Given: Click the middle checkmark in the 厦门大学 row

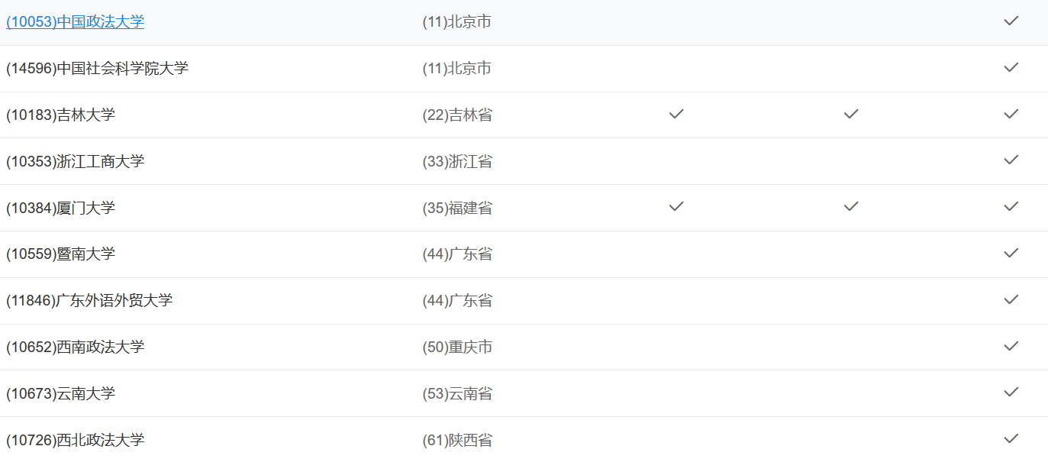Looking at the screenshot, I should (x=851, y=207).
